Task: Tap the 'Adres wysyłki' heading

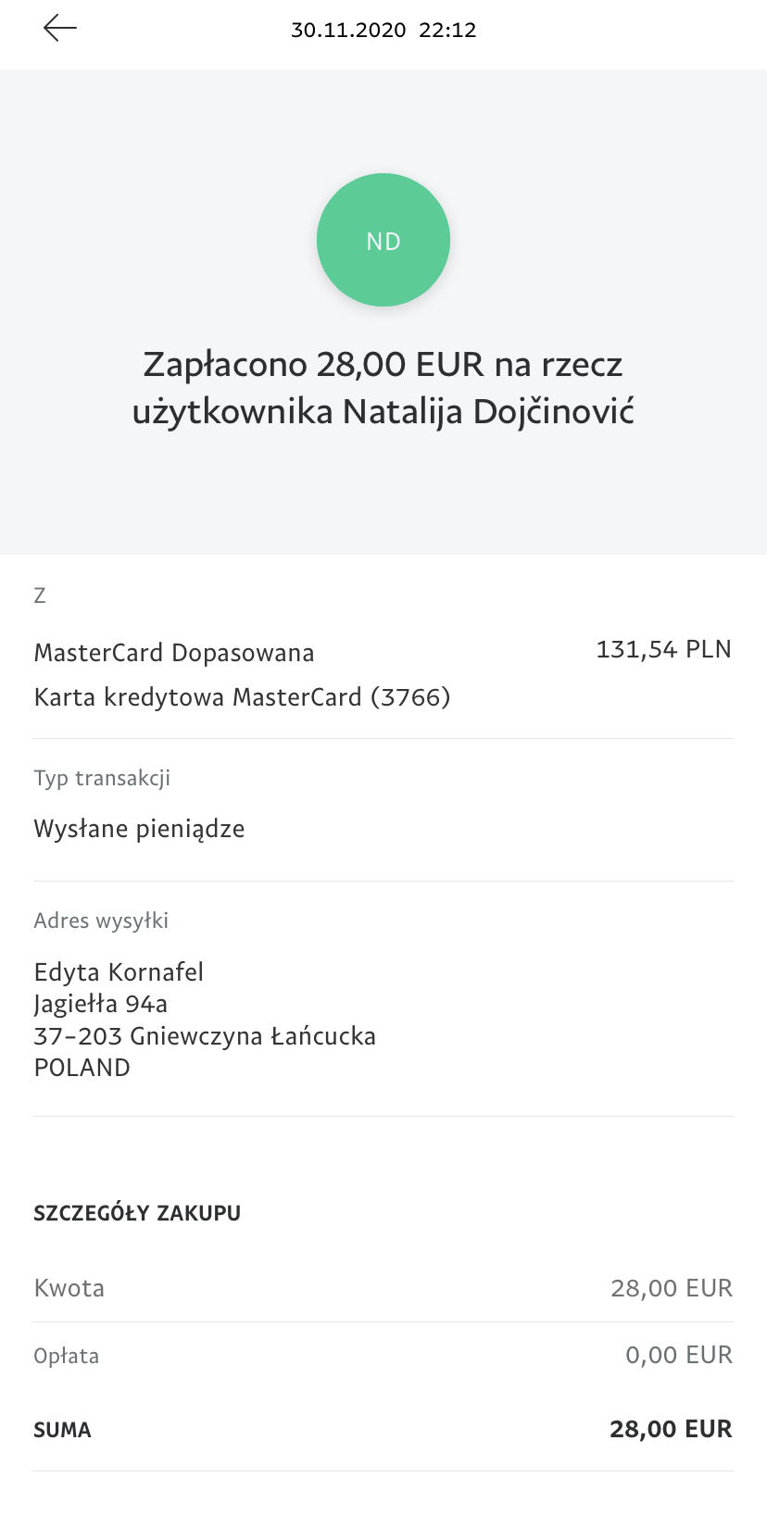Action: 101,920
